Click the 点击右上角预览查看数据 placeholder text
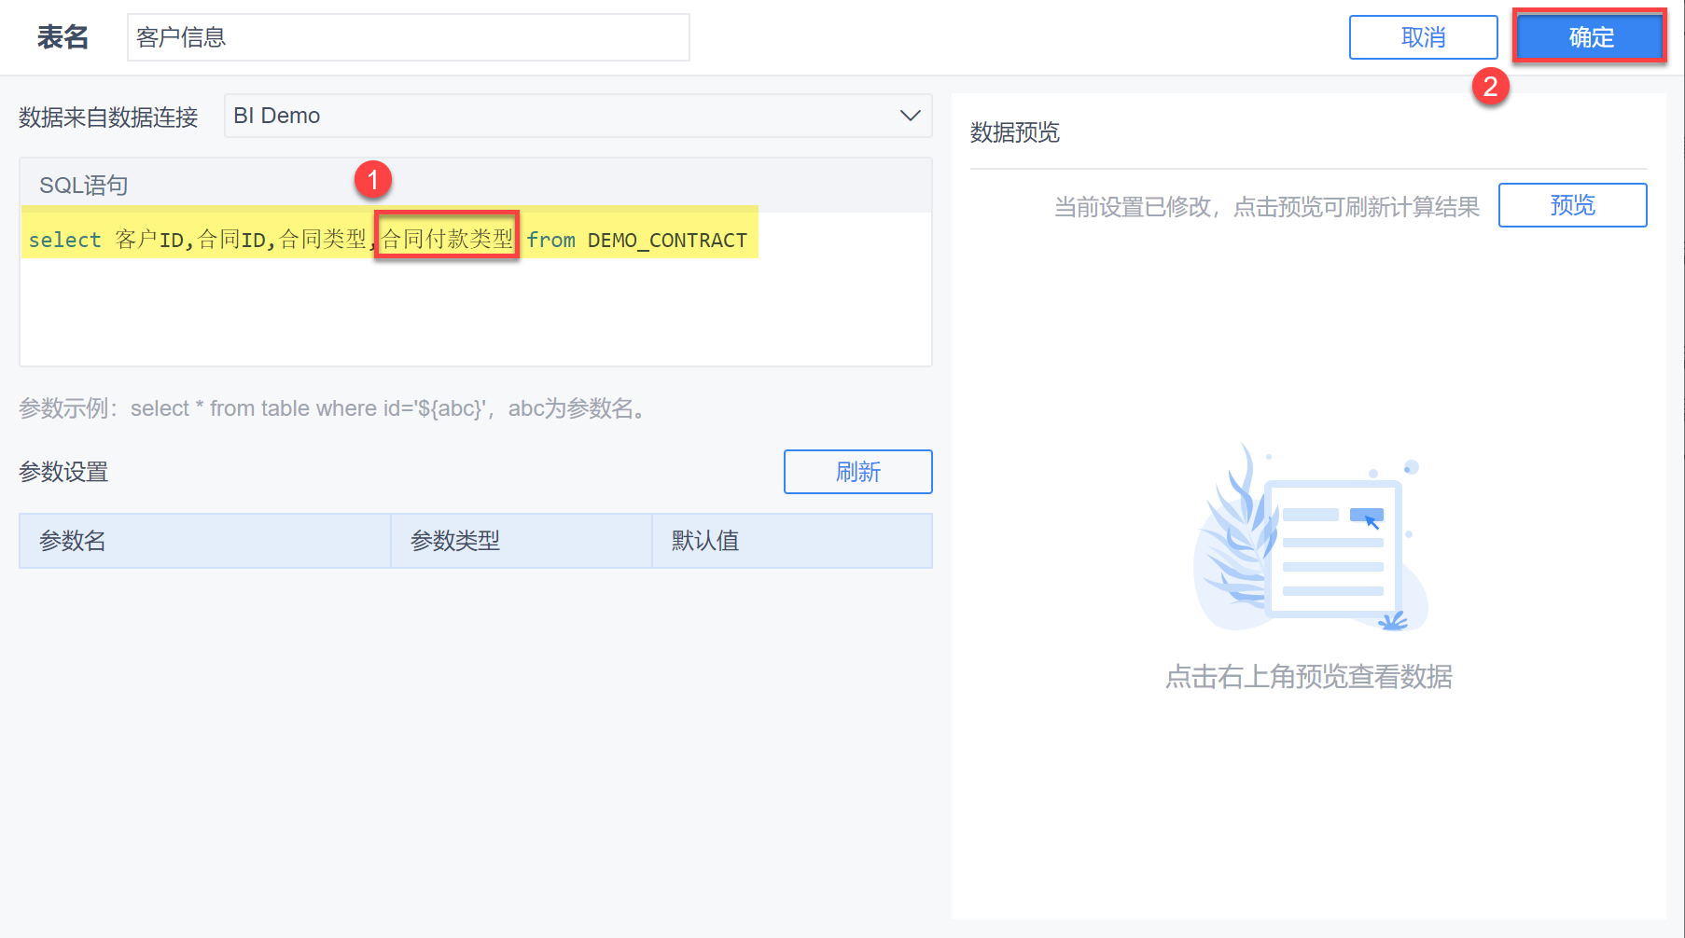Viewport: 1685px width, 938px height. pyautogui.click(x=1309, y=677)
